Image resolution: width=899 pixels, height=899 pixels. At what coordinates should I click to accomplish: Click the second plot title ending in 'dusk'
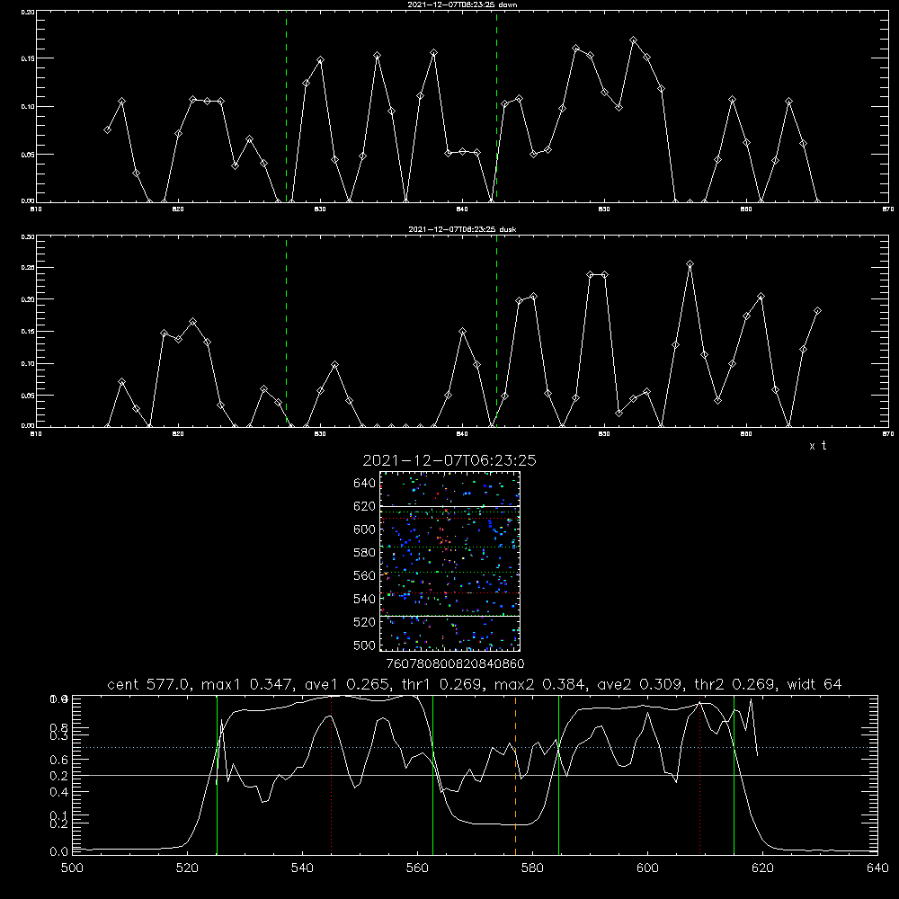(x=462, y=229)
